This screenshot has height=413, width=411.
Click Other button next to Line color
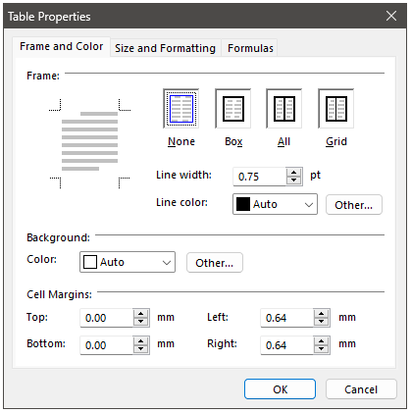point(354,205)
